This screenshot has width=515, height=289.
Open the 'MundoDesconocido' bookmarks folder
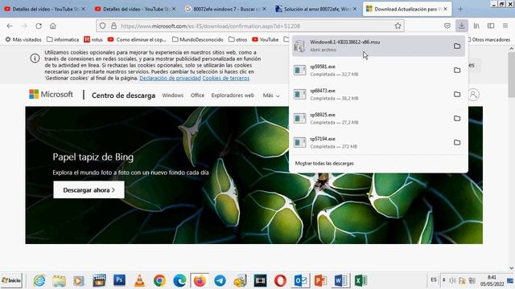tap(198, 39)
